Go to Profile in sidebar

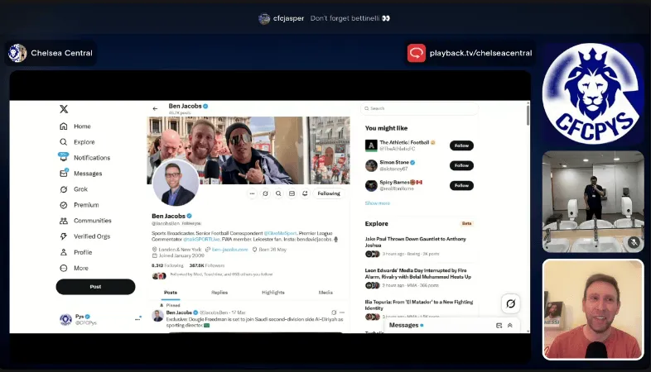click(75, 252)
